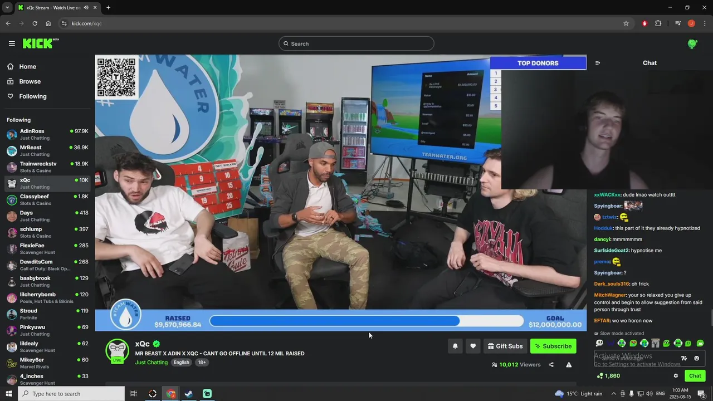The width and height of the screenshot is (713, 401).
Task: Open MrBeast channel in Following list
Action: tap(47, 150)
